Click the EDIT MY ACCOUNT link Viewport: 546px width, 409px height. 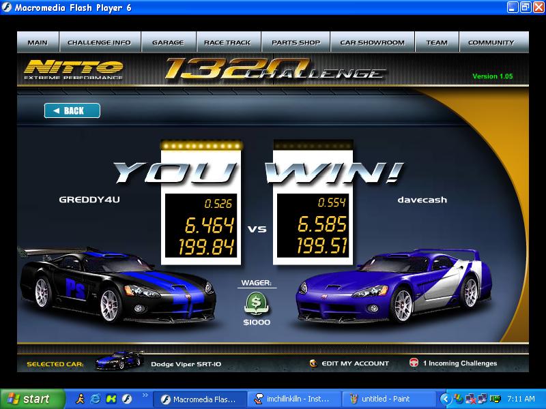pos(355,363)
